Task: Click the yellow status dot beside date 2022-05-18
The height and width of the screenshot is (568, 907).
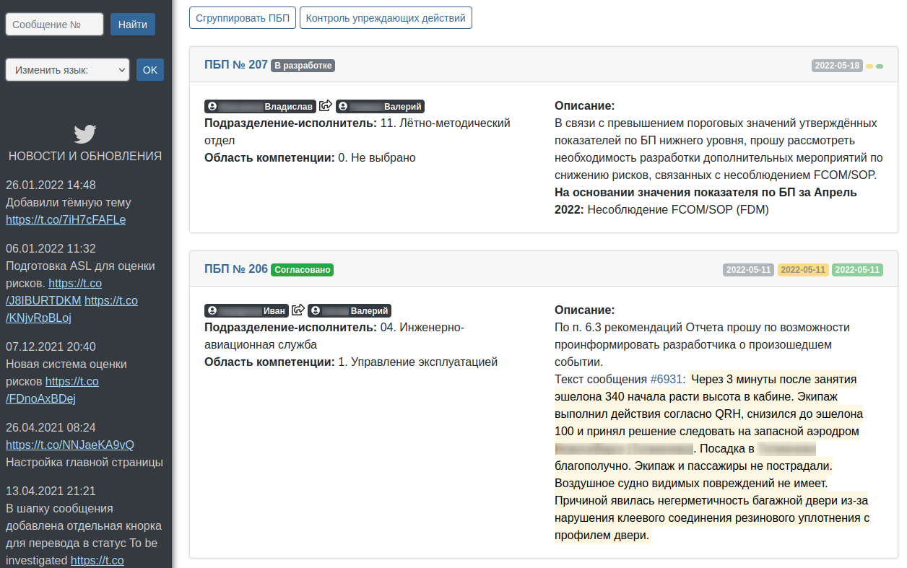Action: [869, 66]
